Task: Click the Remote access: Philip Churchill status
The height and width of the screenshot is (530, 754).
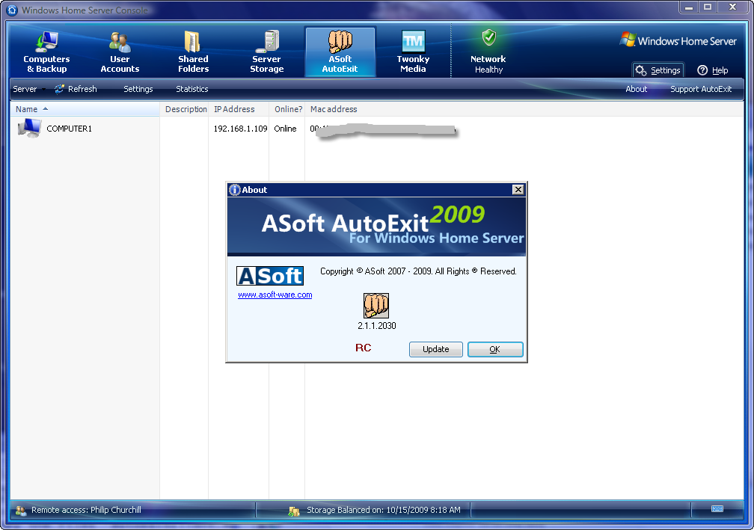Action: (86, 510)
